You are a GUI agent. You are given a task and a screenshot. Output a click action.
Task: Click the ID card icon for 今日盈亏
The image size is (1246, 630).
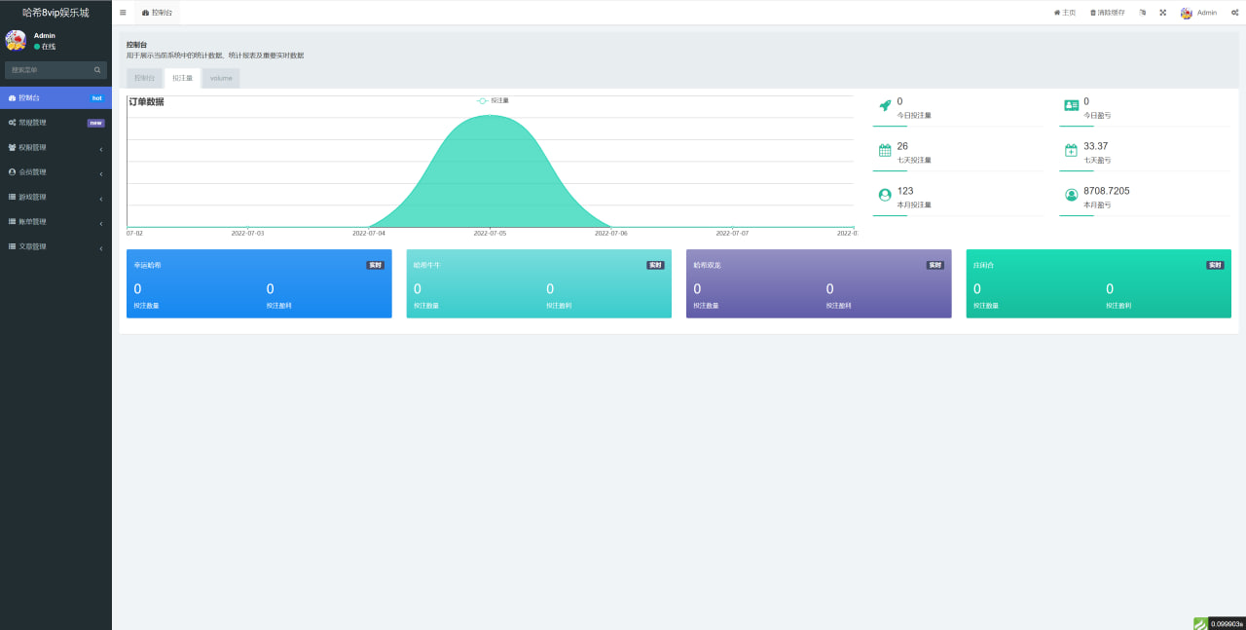tap(1071, 106)
